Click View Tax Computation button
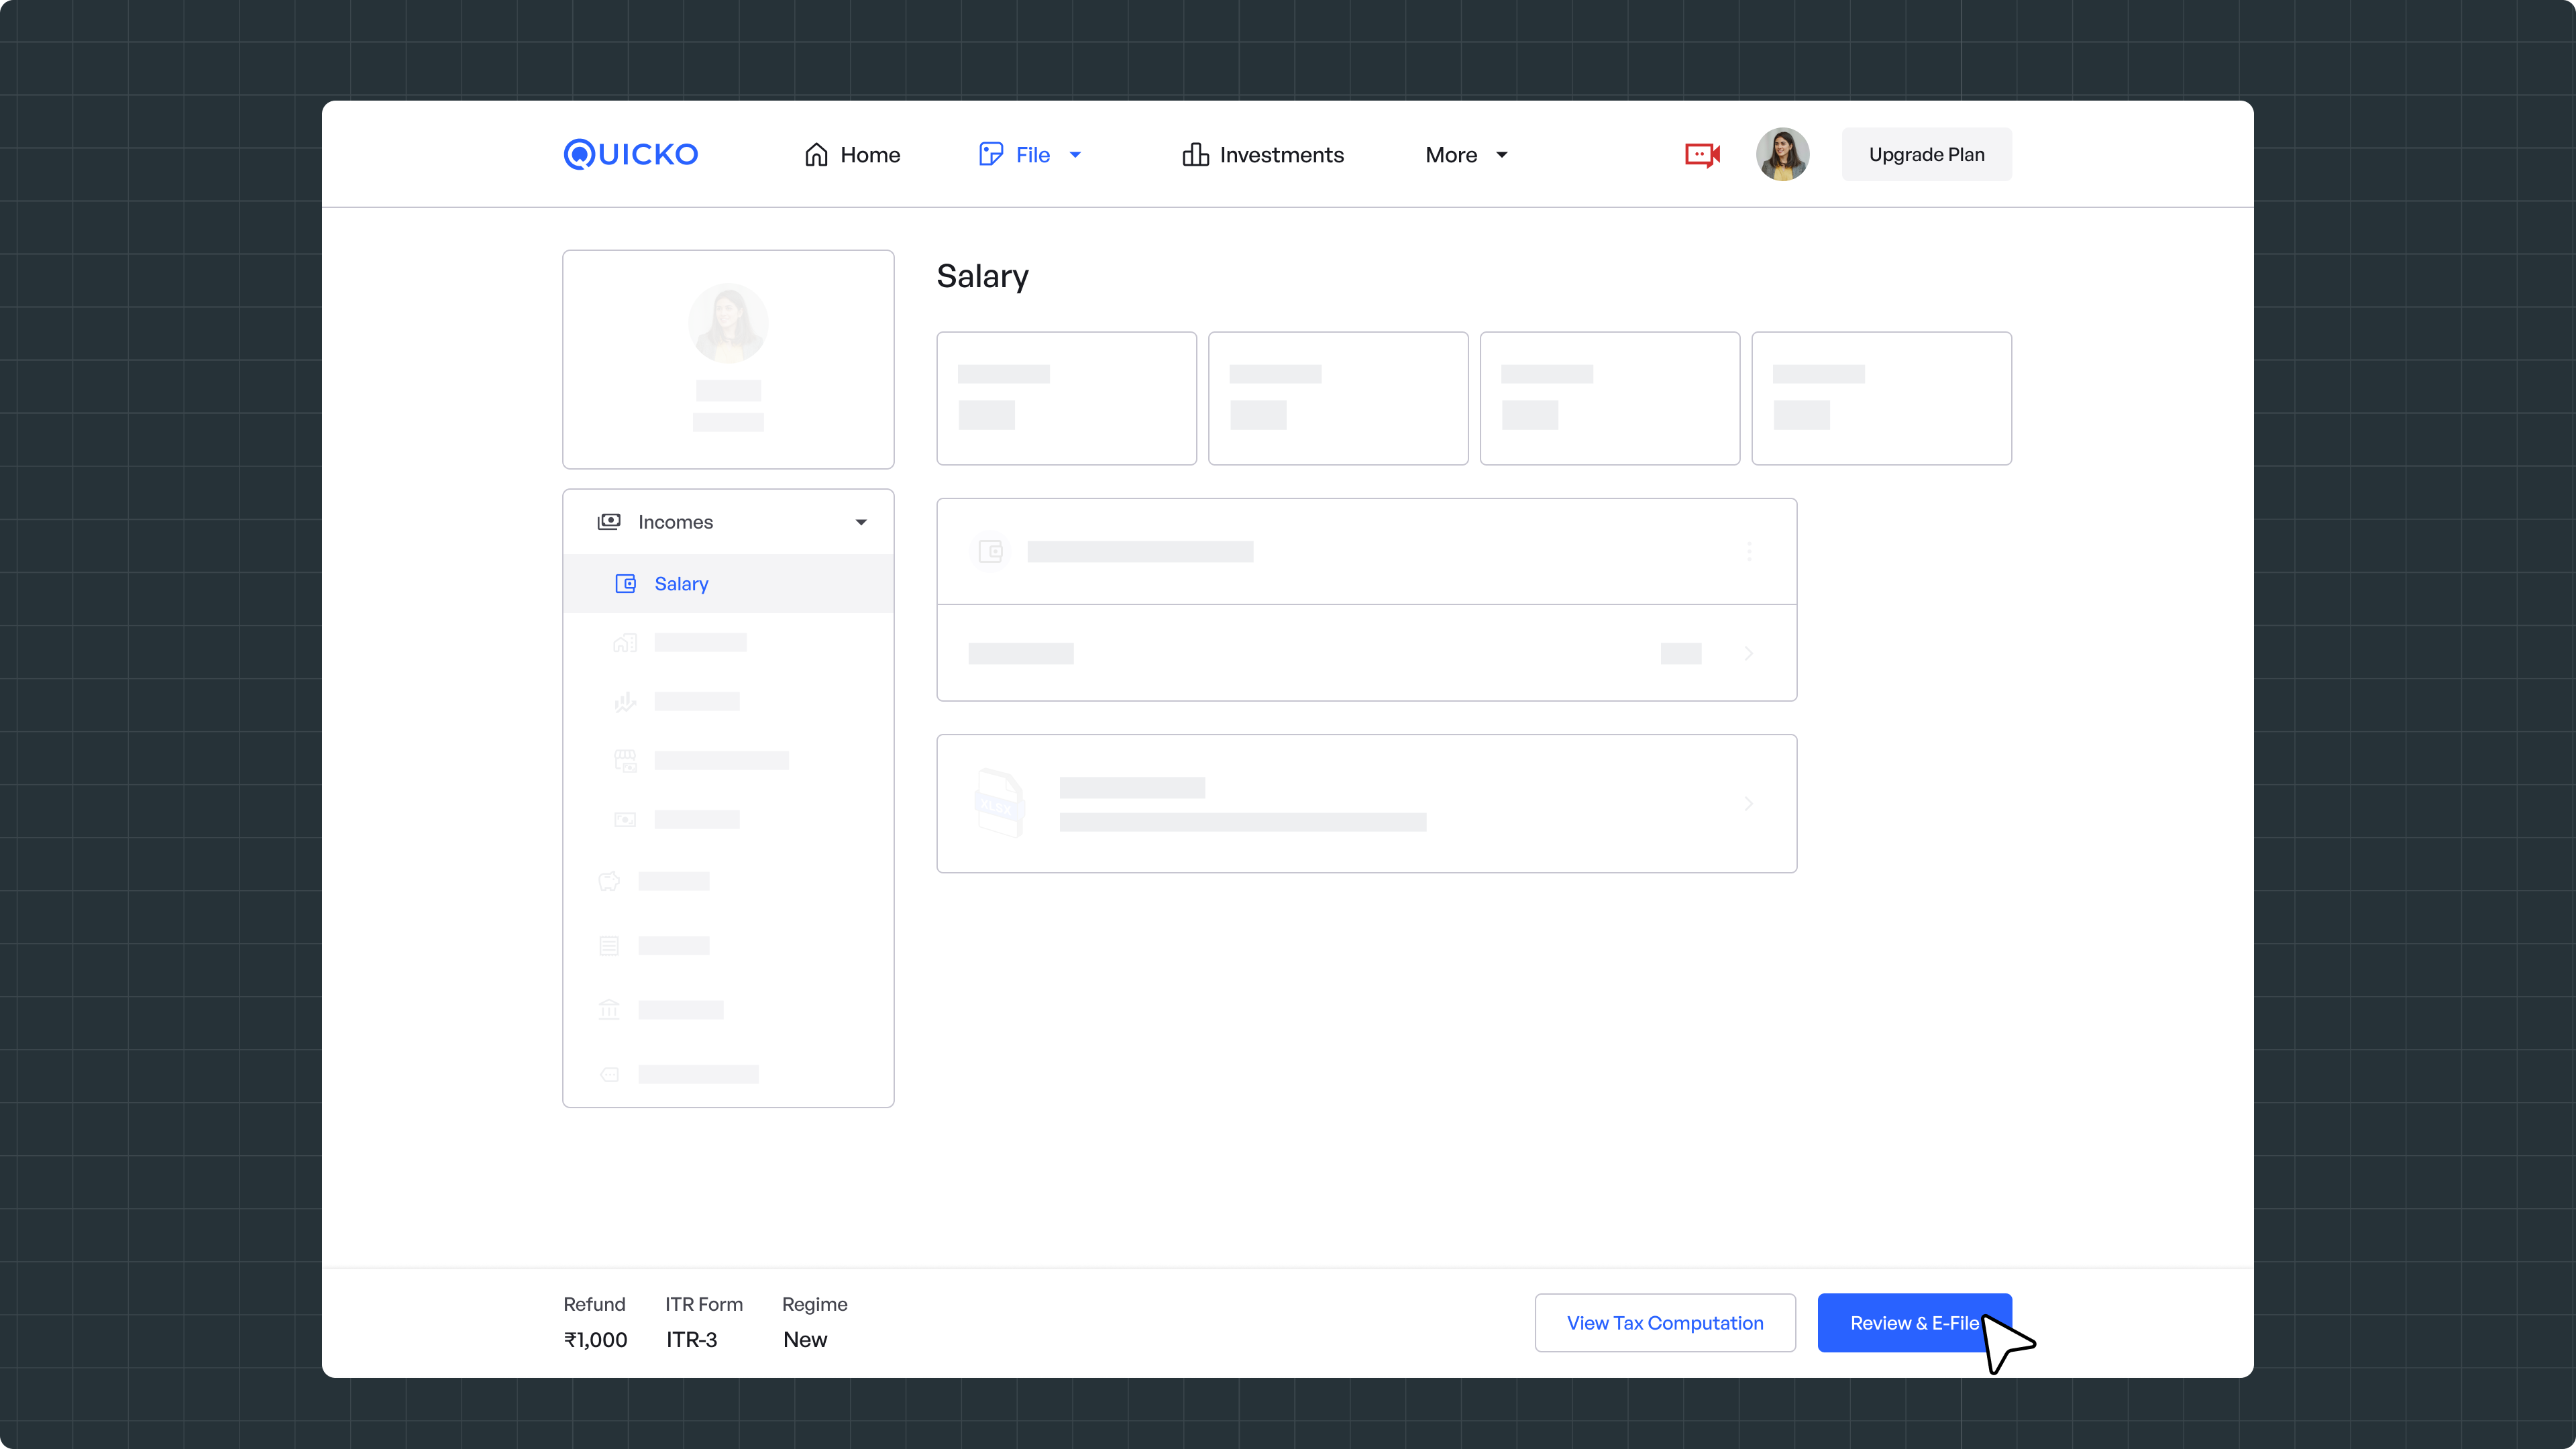 [x=1665, y=1323]
